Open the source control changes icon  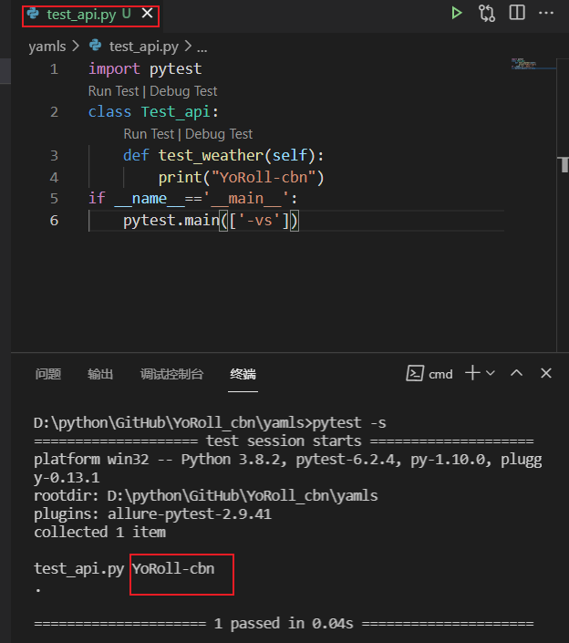[487, 13]
